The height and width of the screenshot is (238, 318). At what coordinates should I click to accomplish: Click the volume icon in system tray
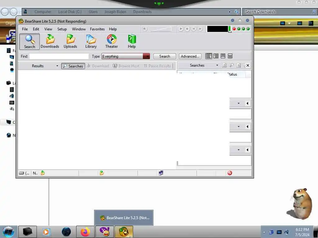(x=287, y=232)
